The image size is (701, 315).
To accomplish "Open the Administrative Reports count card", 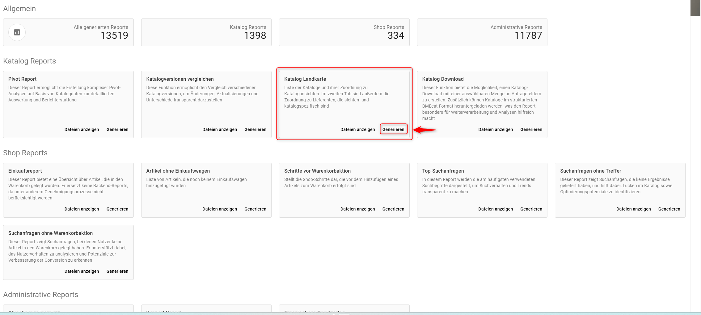I will [x=482, y=32].
